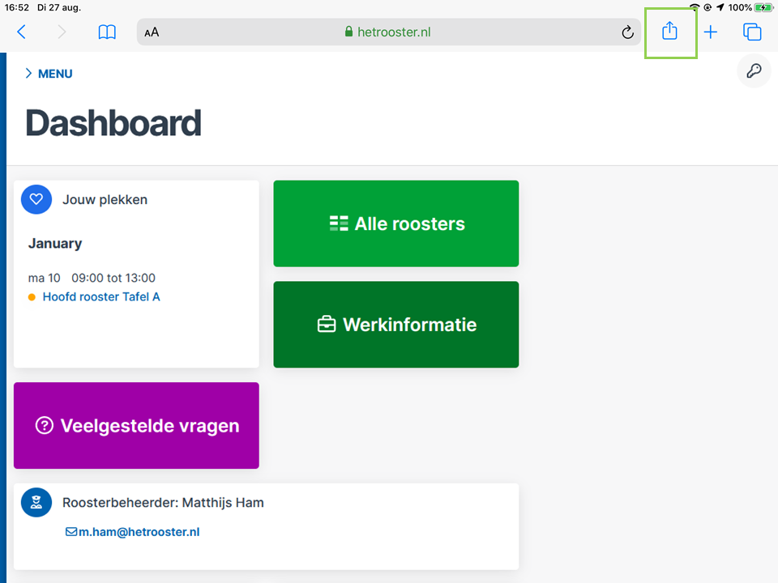Screen dimensions: 778x583
Task: Open Veelgestelde vragen tile
Action: [136, 425]
